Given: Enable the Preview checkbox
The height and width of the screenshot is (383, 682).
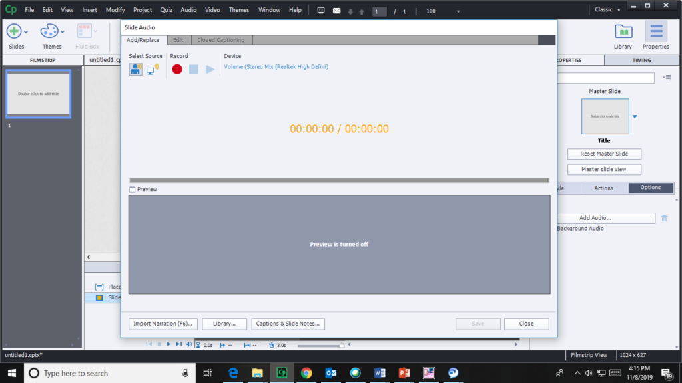Looking at the screenshot, I should coord(133,190).
